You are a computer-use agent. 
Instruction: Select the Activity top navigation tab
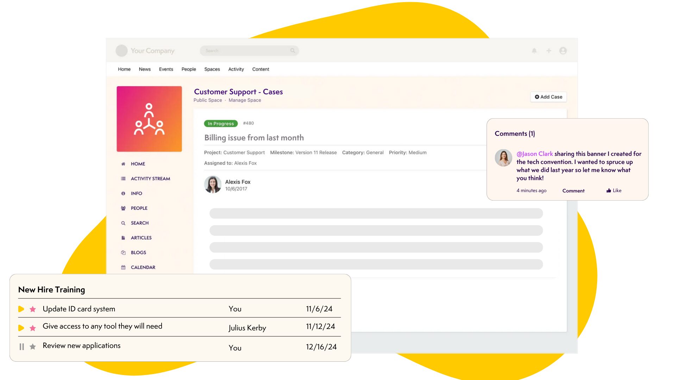(236, 69)
